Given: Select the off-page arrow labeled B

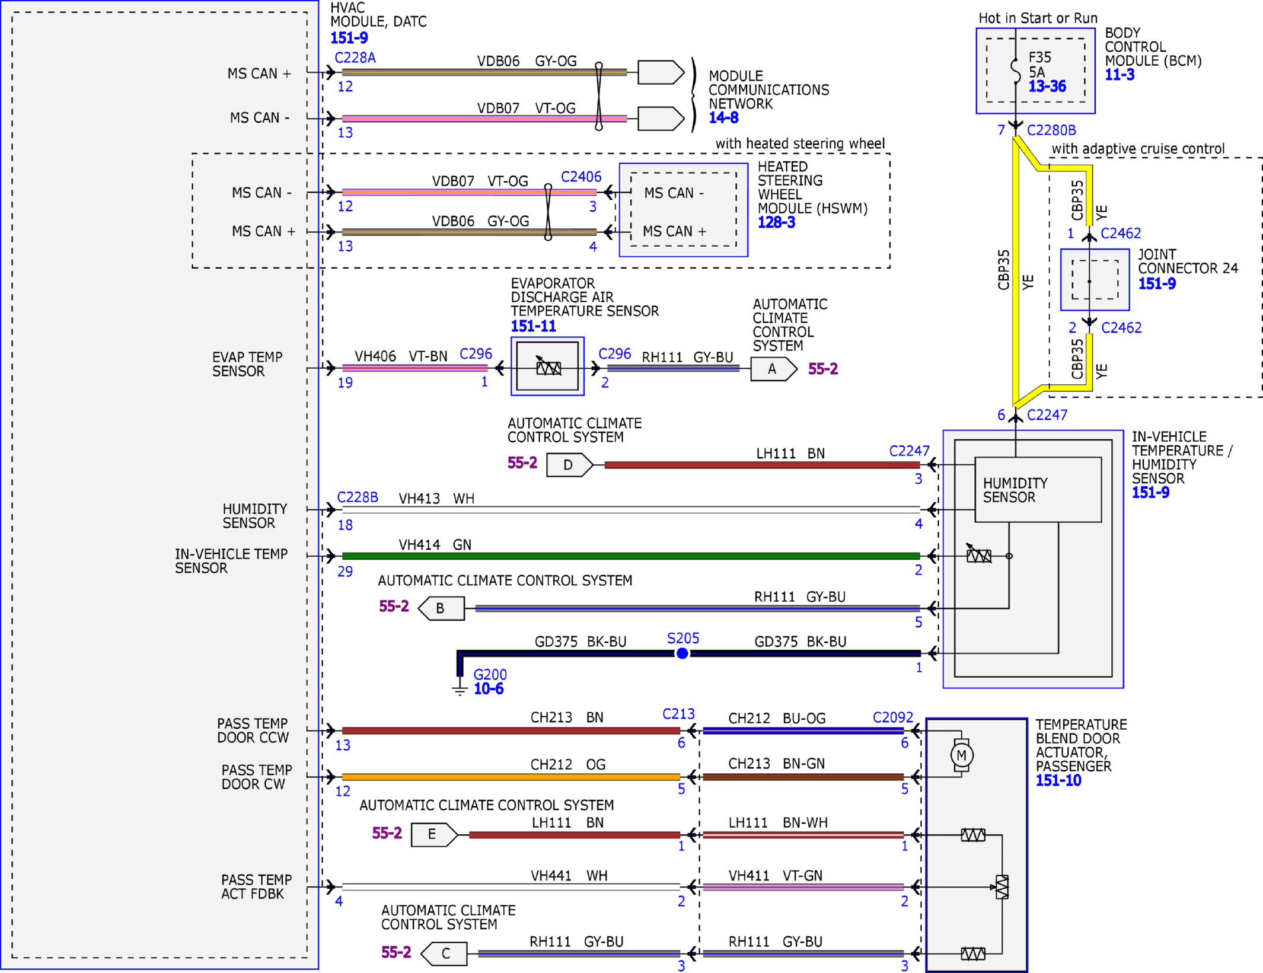Looking at the screenshot, I should 441,608.
